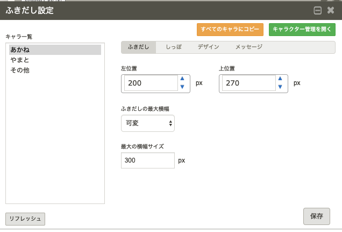
Task: Click the up arrow of 左位置 stepper
Action: pos(182,79)
